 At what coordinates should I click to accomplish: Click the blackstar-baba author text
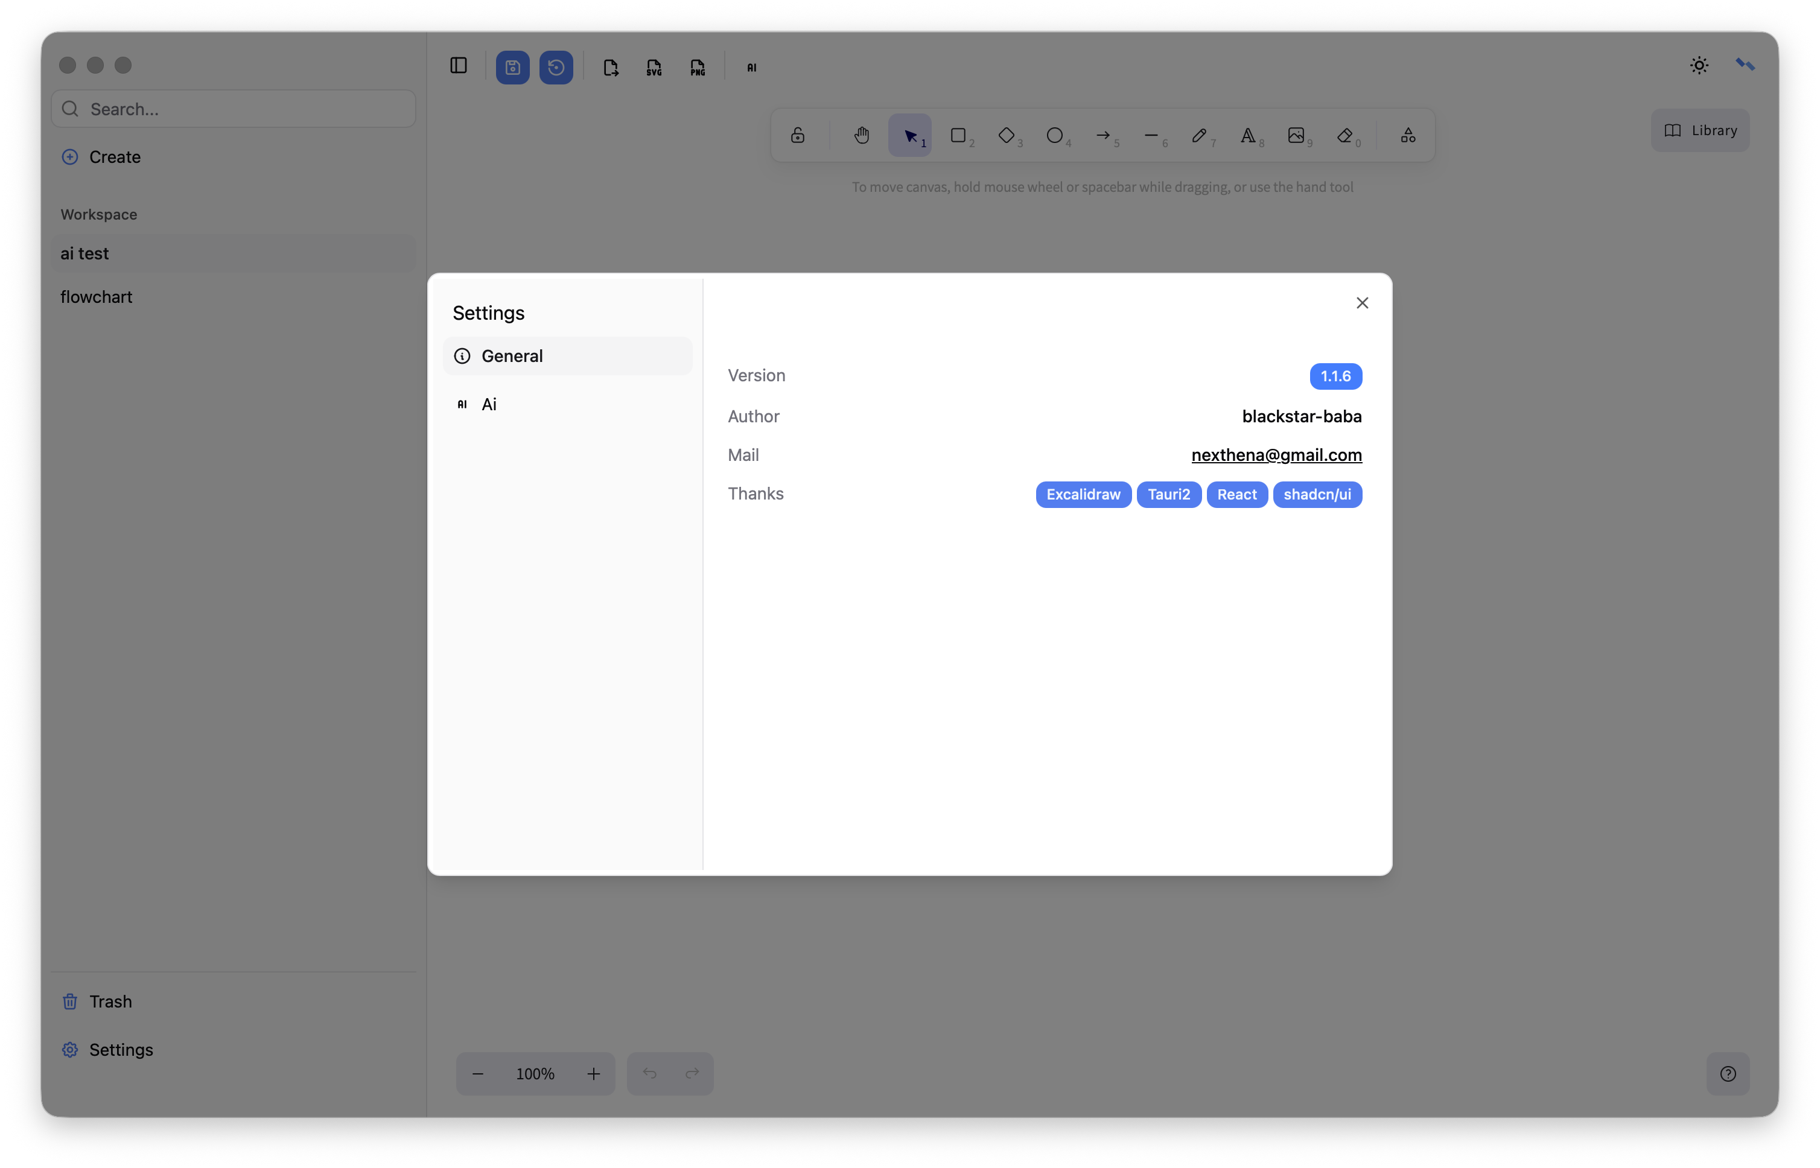1302,416
